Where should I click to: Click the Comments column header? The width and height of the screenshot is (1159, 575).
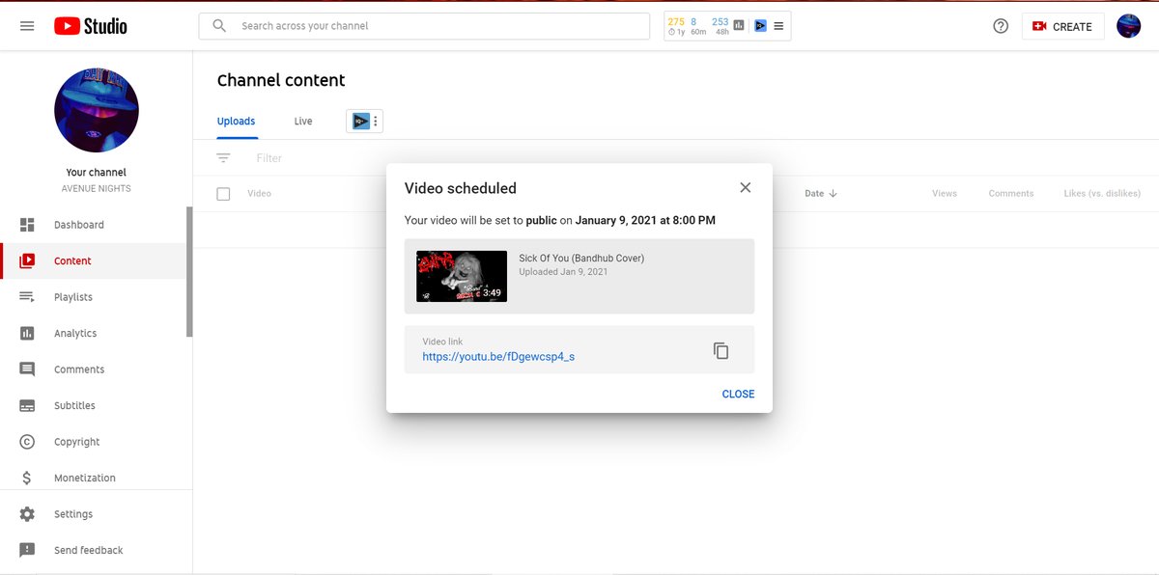pos(1011,194)
